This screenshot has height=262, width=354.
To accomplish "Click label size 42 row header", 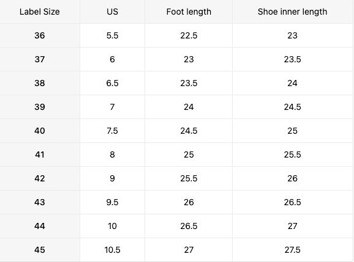I will tap(40, 178).
